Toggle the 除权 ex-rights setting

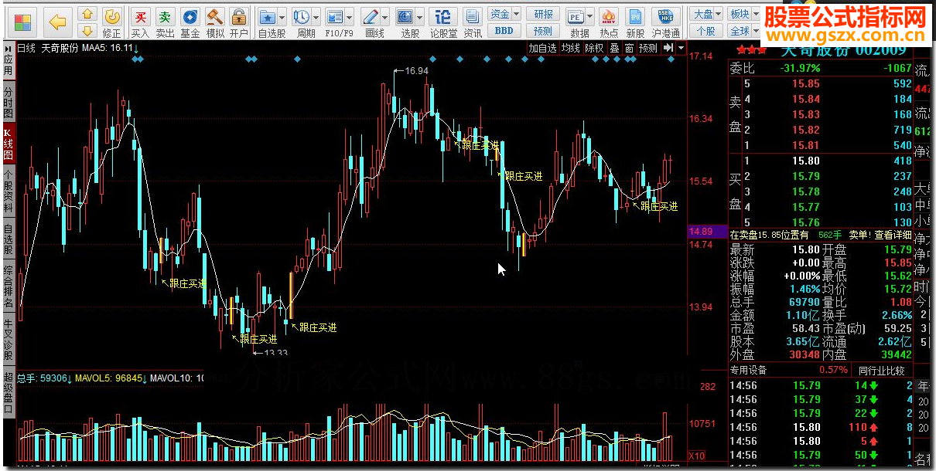(x=594, y=48)
